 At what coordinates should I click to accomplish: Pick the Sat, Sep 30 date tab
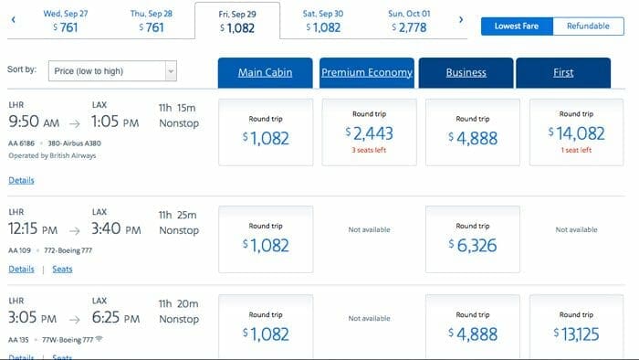click(x=323, y=21)
